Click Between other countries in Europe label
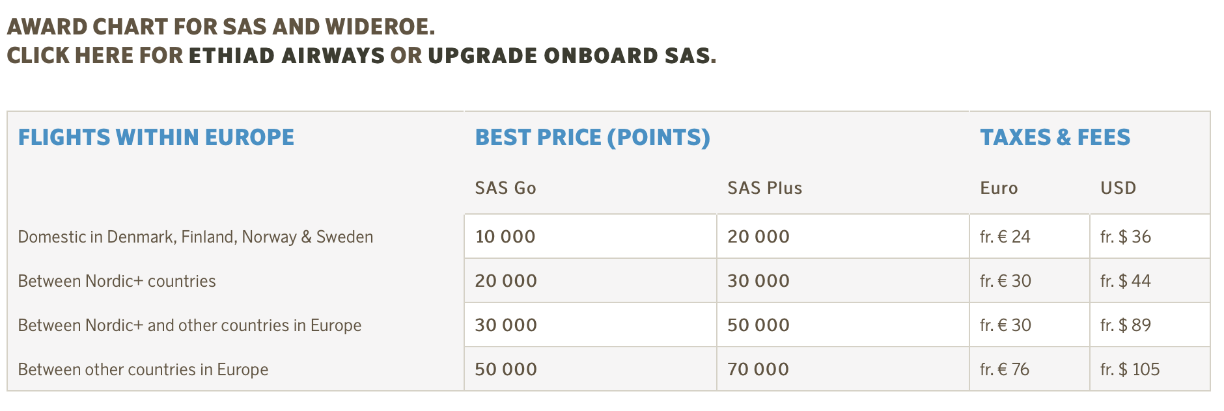The image size is (1224, 411). pos(143,369)
